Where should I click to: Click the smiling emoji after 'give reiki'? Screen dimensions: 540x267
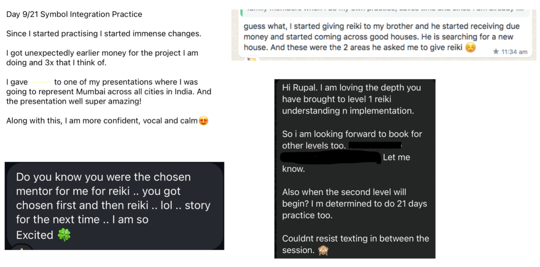point(470,48)
